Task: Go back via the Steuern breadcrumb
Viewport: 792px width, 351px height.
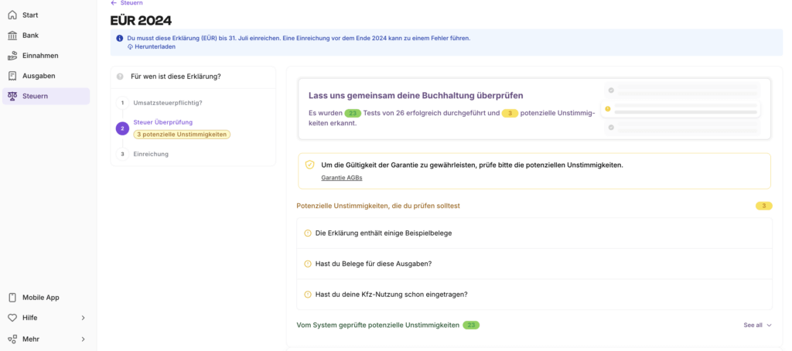Action: [x=131, y=3]
